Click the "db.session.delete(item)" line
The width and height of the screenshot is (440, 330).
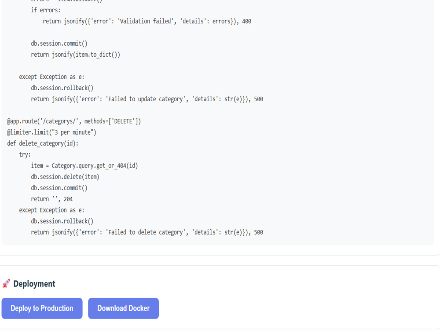[65, 177]
